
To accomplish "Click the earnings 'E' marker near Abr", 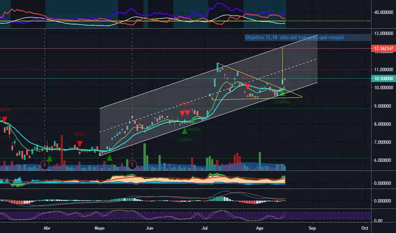I will pos(45,165).
